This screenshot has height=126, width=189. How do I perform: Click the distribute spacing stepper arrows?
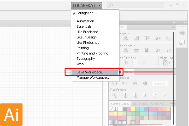coord(135,63)
